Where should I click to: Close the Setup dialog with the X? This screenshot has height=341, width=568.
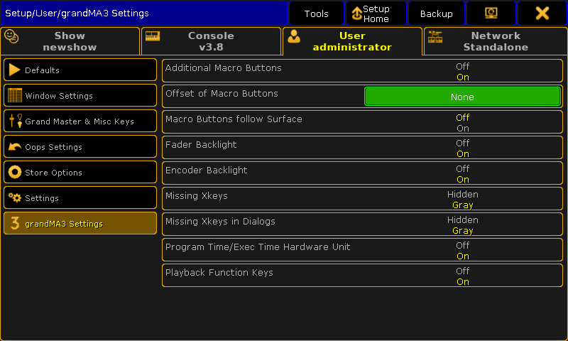tap(542, 13)
